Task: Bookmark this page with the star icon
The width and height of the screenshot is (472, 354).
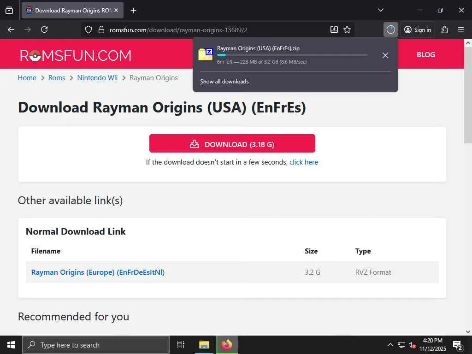Action: pos(347,29)
